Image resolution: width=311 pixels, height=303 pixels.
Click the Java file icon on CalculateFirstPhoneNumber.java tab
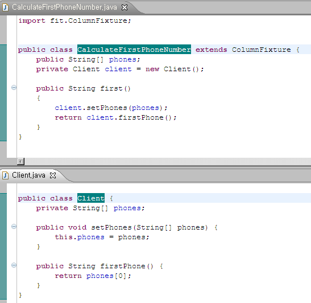pyautogui.click(x=5, y=7)
